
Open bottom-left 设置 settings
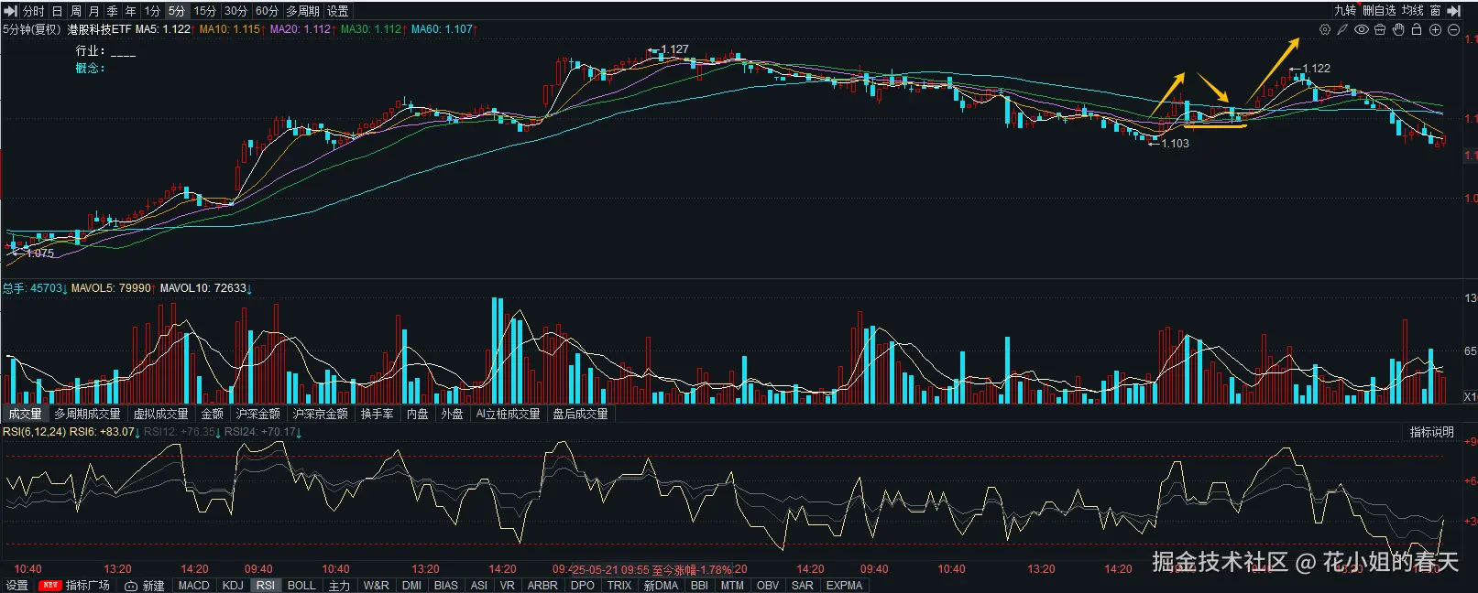pos(17,586)
